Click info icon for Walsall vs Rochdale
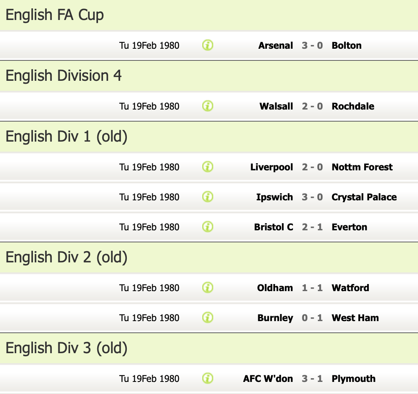The width and height of the screenshot is (418, 394). coord(208,106)
